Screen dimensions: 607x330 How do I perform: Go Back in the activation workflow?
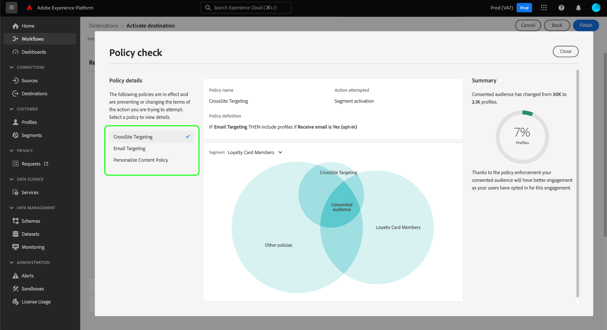point(557,25)
